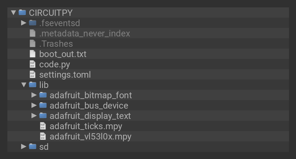Click the .fseventsd folder icon
Viewport: 296px width, 159px height.
coord(33,23)
